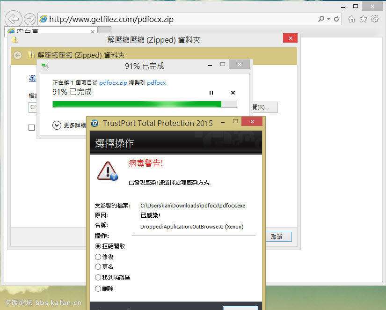Open the pdfocx.zip source link

click(x=113, y=83)
